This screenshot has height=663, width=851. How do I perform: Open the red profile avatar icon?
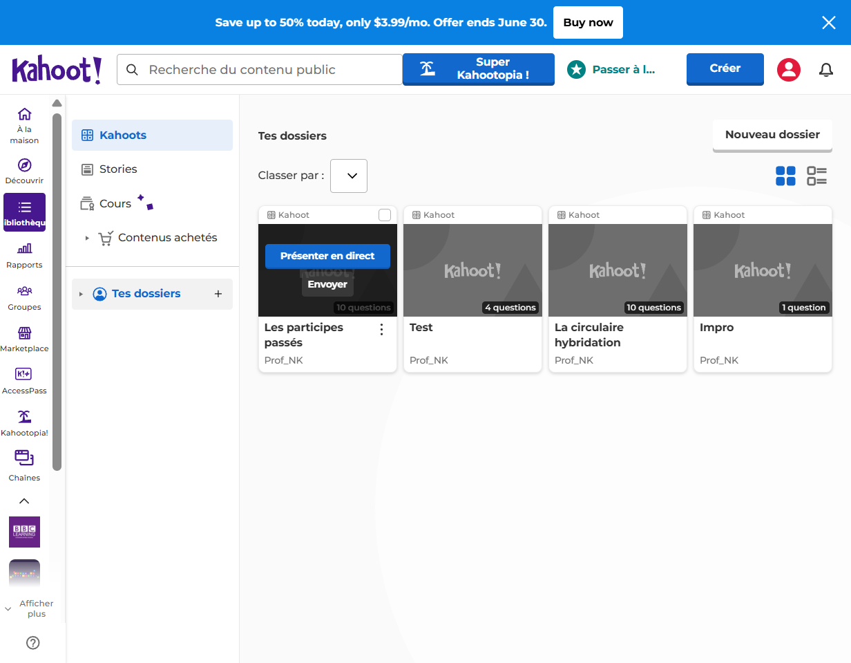pos(789,69)
